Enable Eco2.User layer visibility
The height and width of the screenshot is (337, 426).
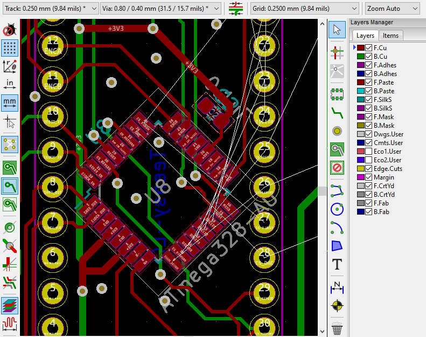(368, 160)
